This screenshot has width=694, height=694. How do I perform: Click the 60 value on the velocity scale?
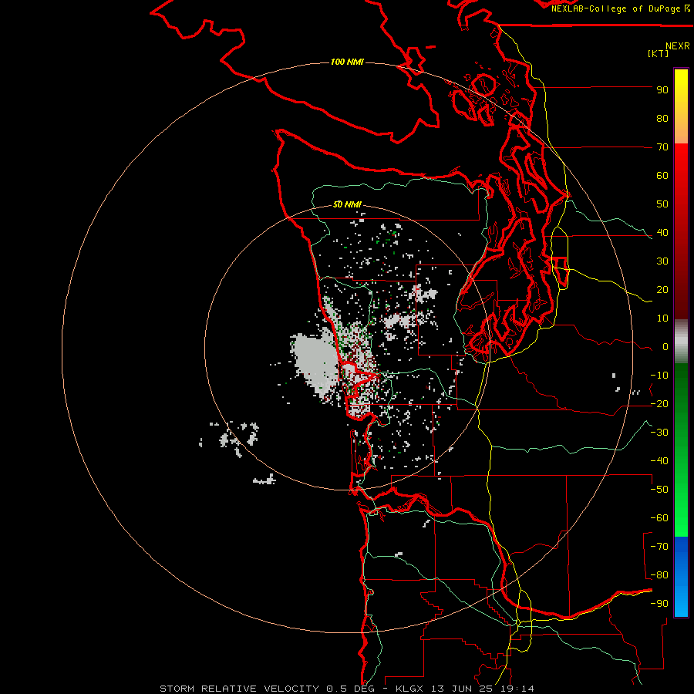click(x=662, y=176)
